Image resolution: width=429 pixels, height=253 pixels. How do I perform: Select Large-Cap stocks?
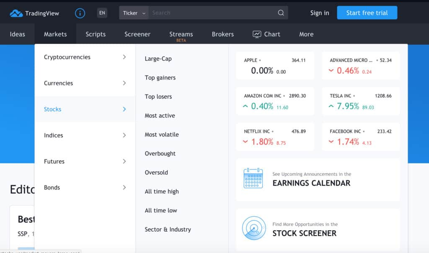click(x=158, y=59)
